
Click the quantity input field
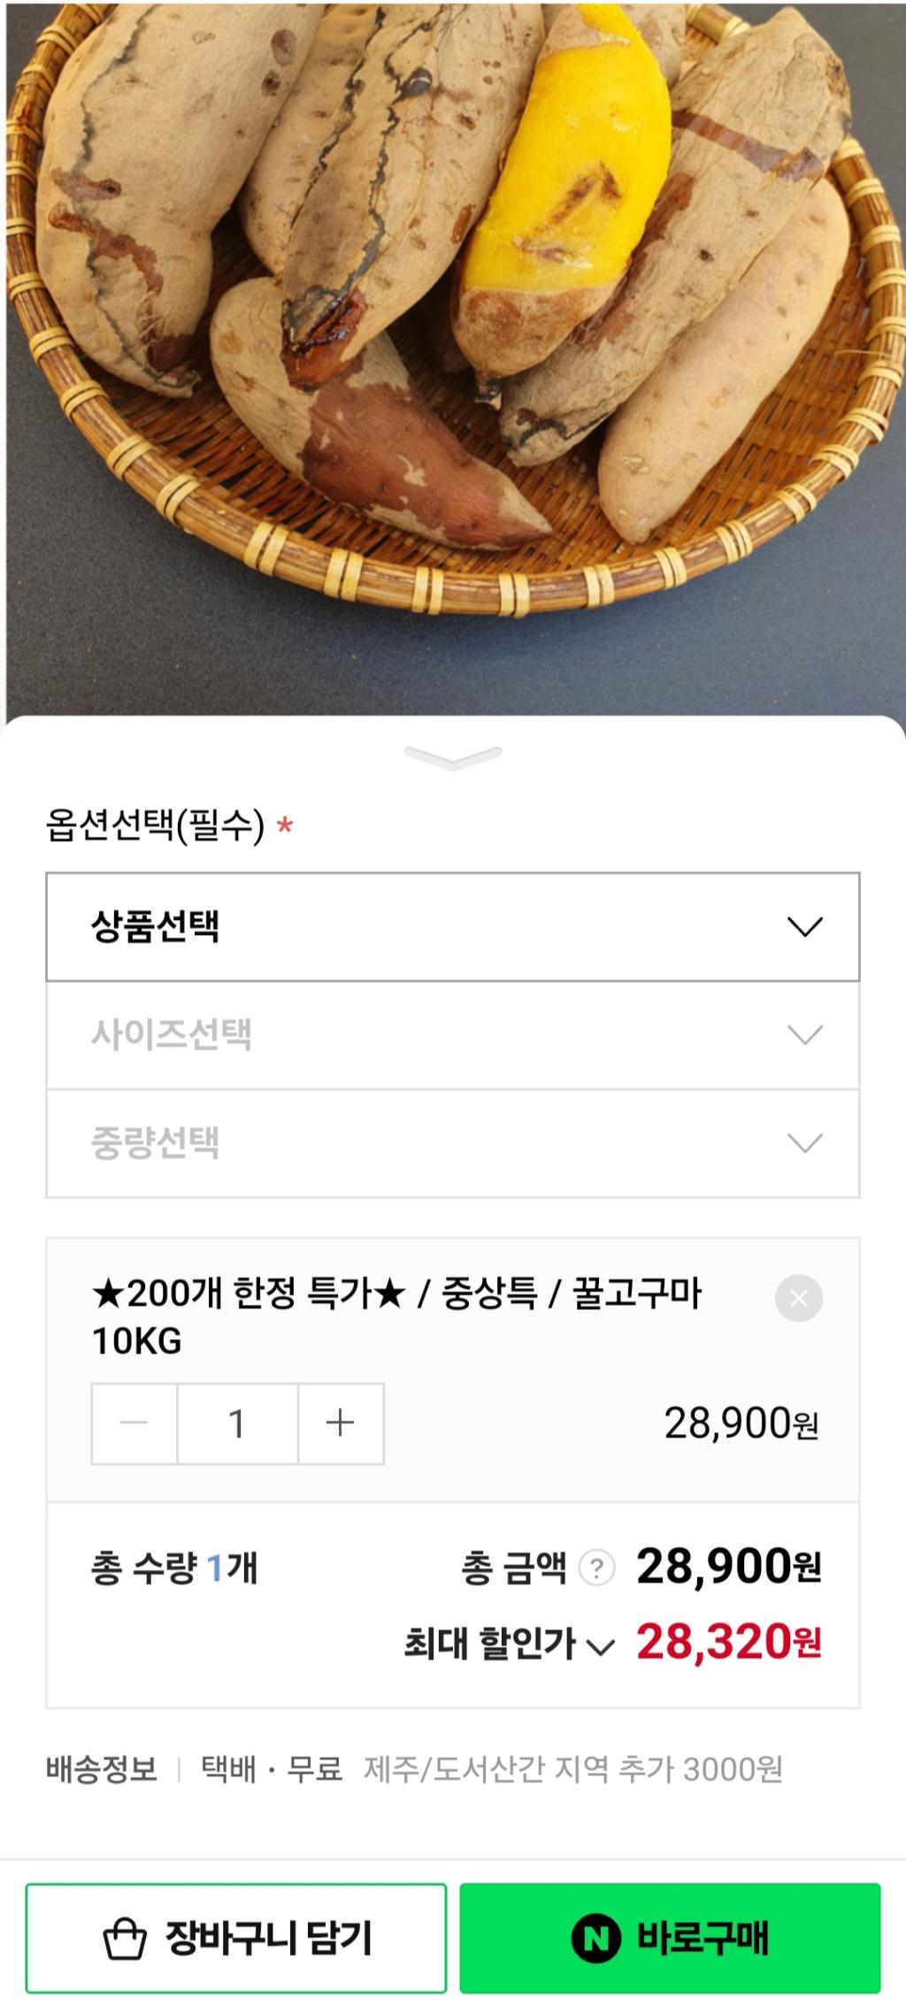(x=237, y=1423)
